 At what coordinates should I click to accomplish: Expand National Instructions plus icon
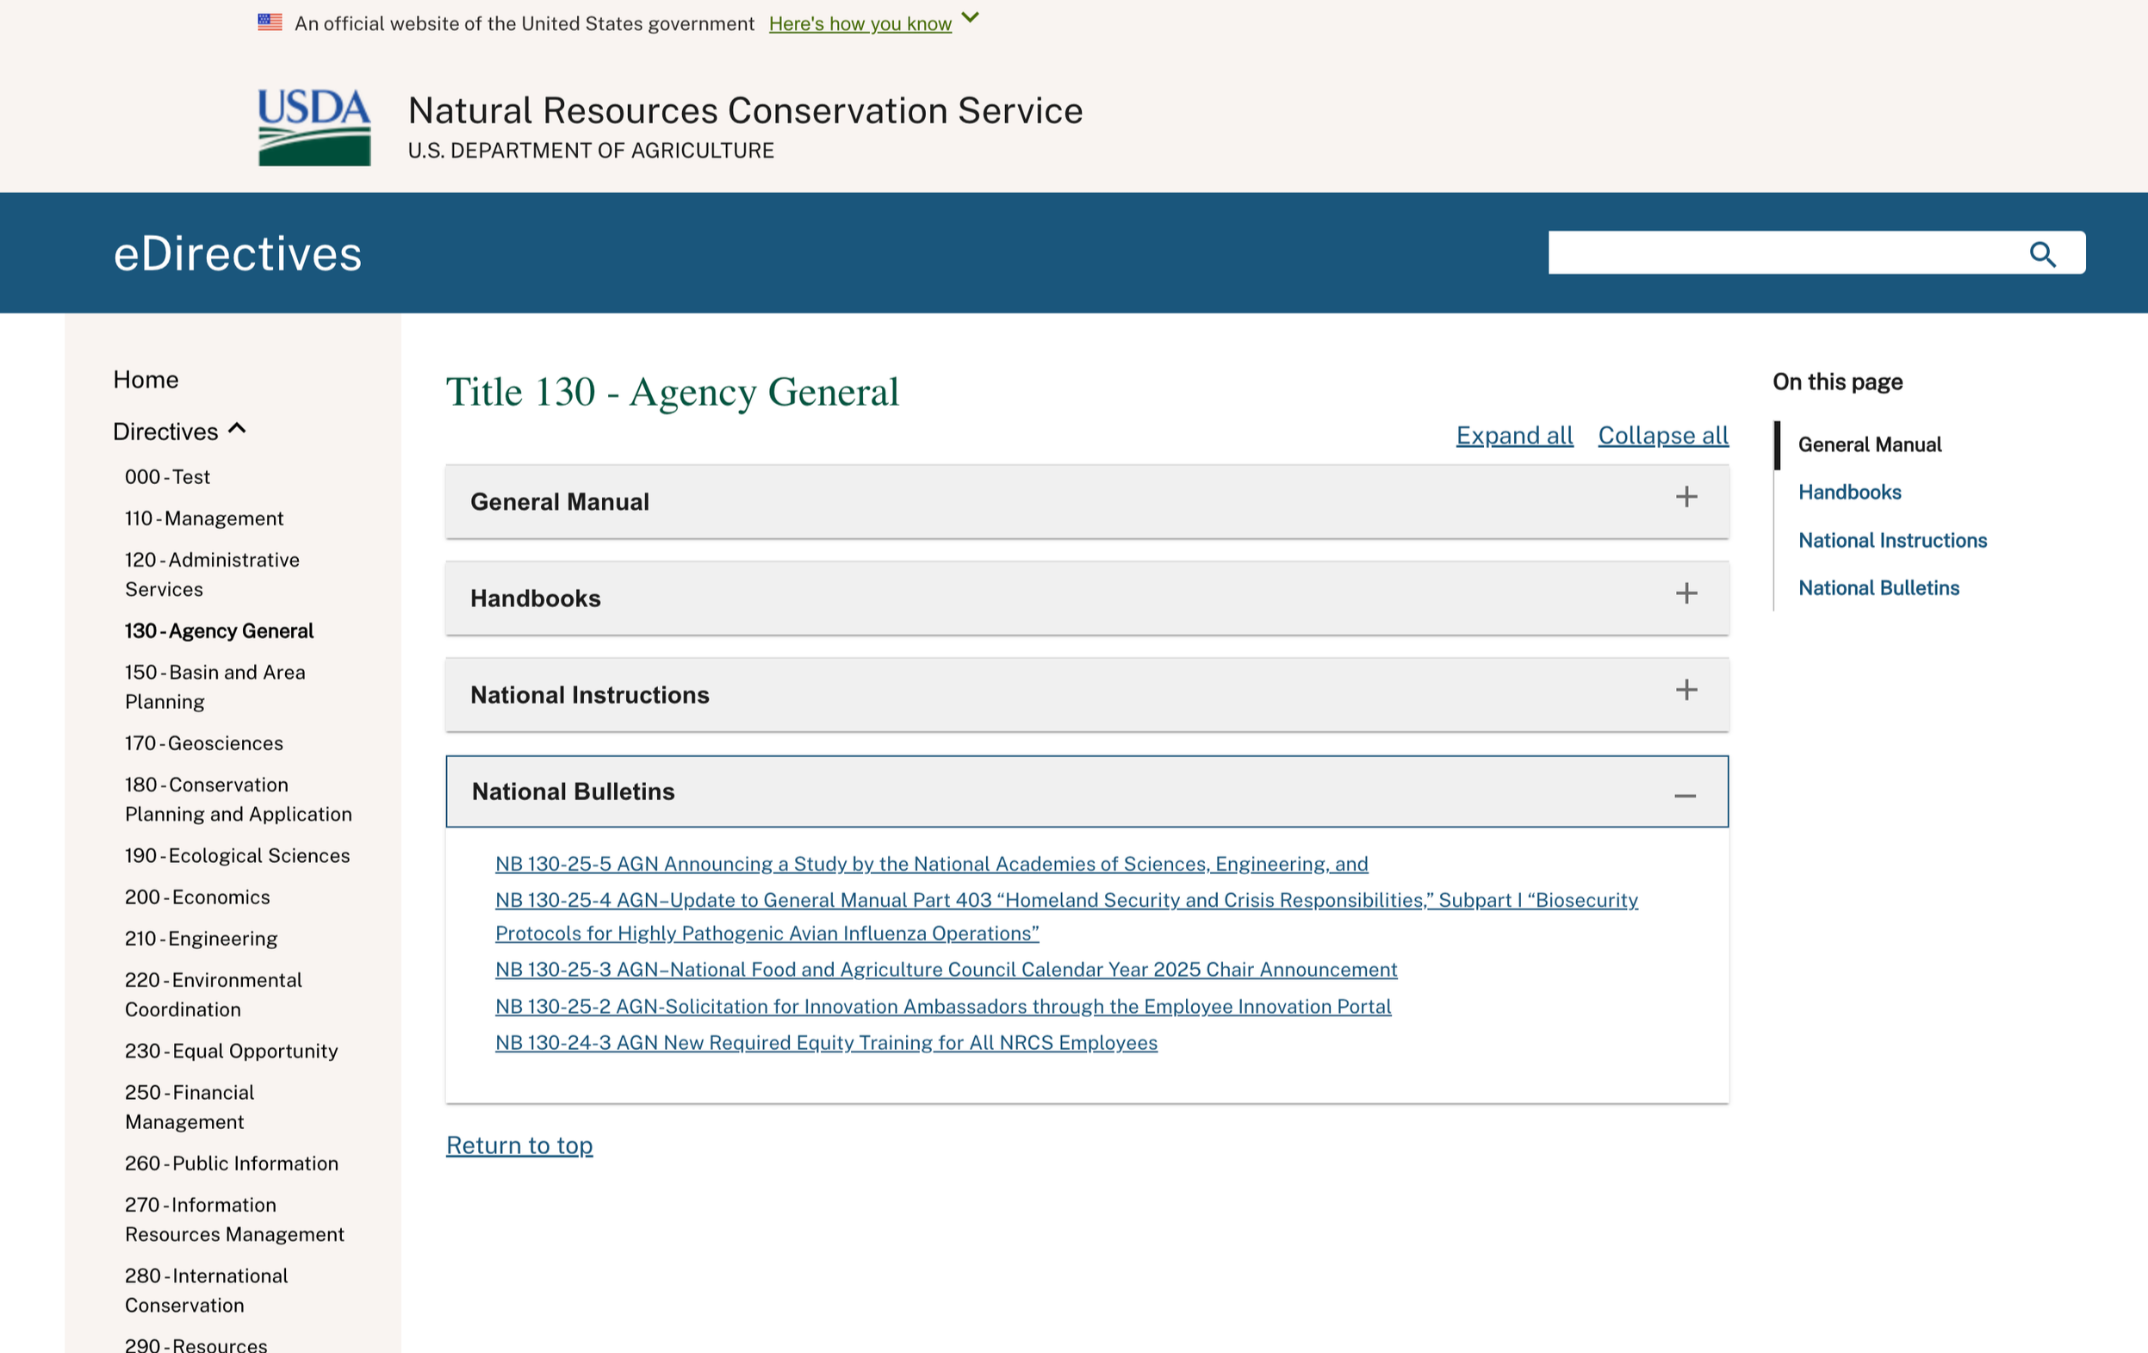pyautogui.click(x=1685, y=690)
